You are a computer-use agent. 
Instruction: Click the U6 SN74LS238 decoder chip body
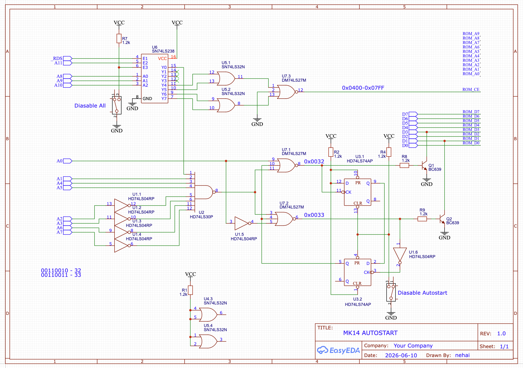155,79
